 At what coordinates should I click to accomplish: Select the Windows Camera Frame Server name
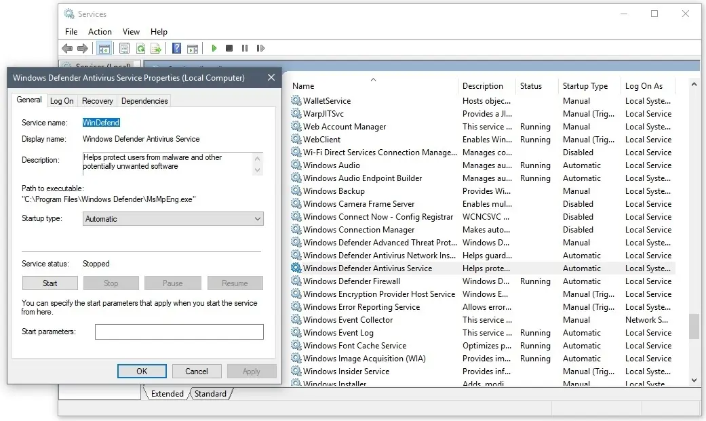tap(358, 203)
